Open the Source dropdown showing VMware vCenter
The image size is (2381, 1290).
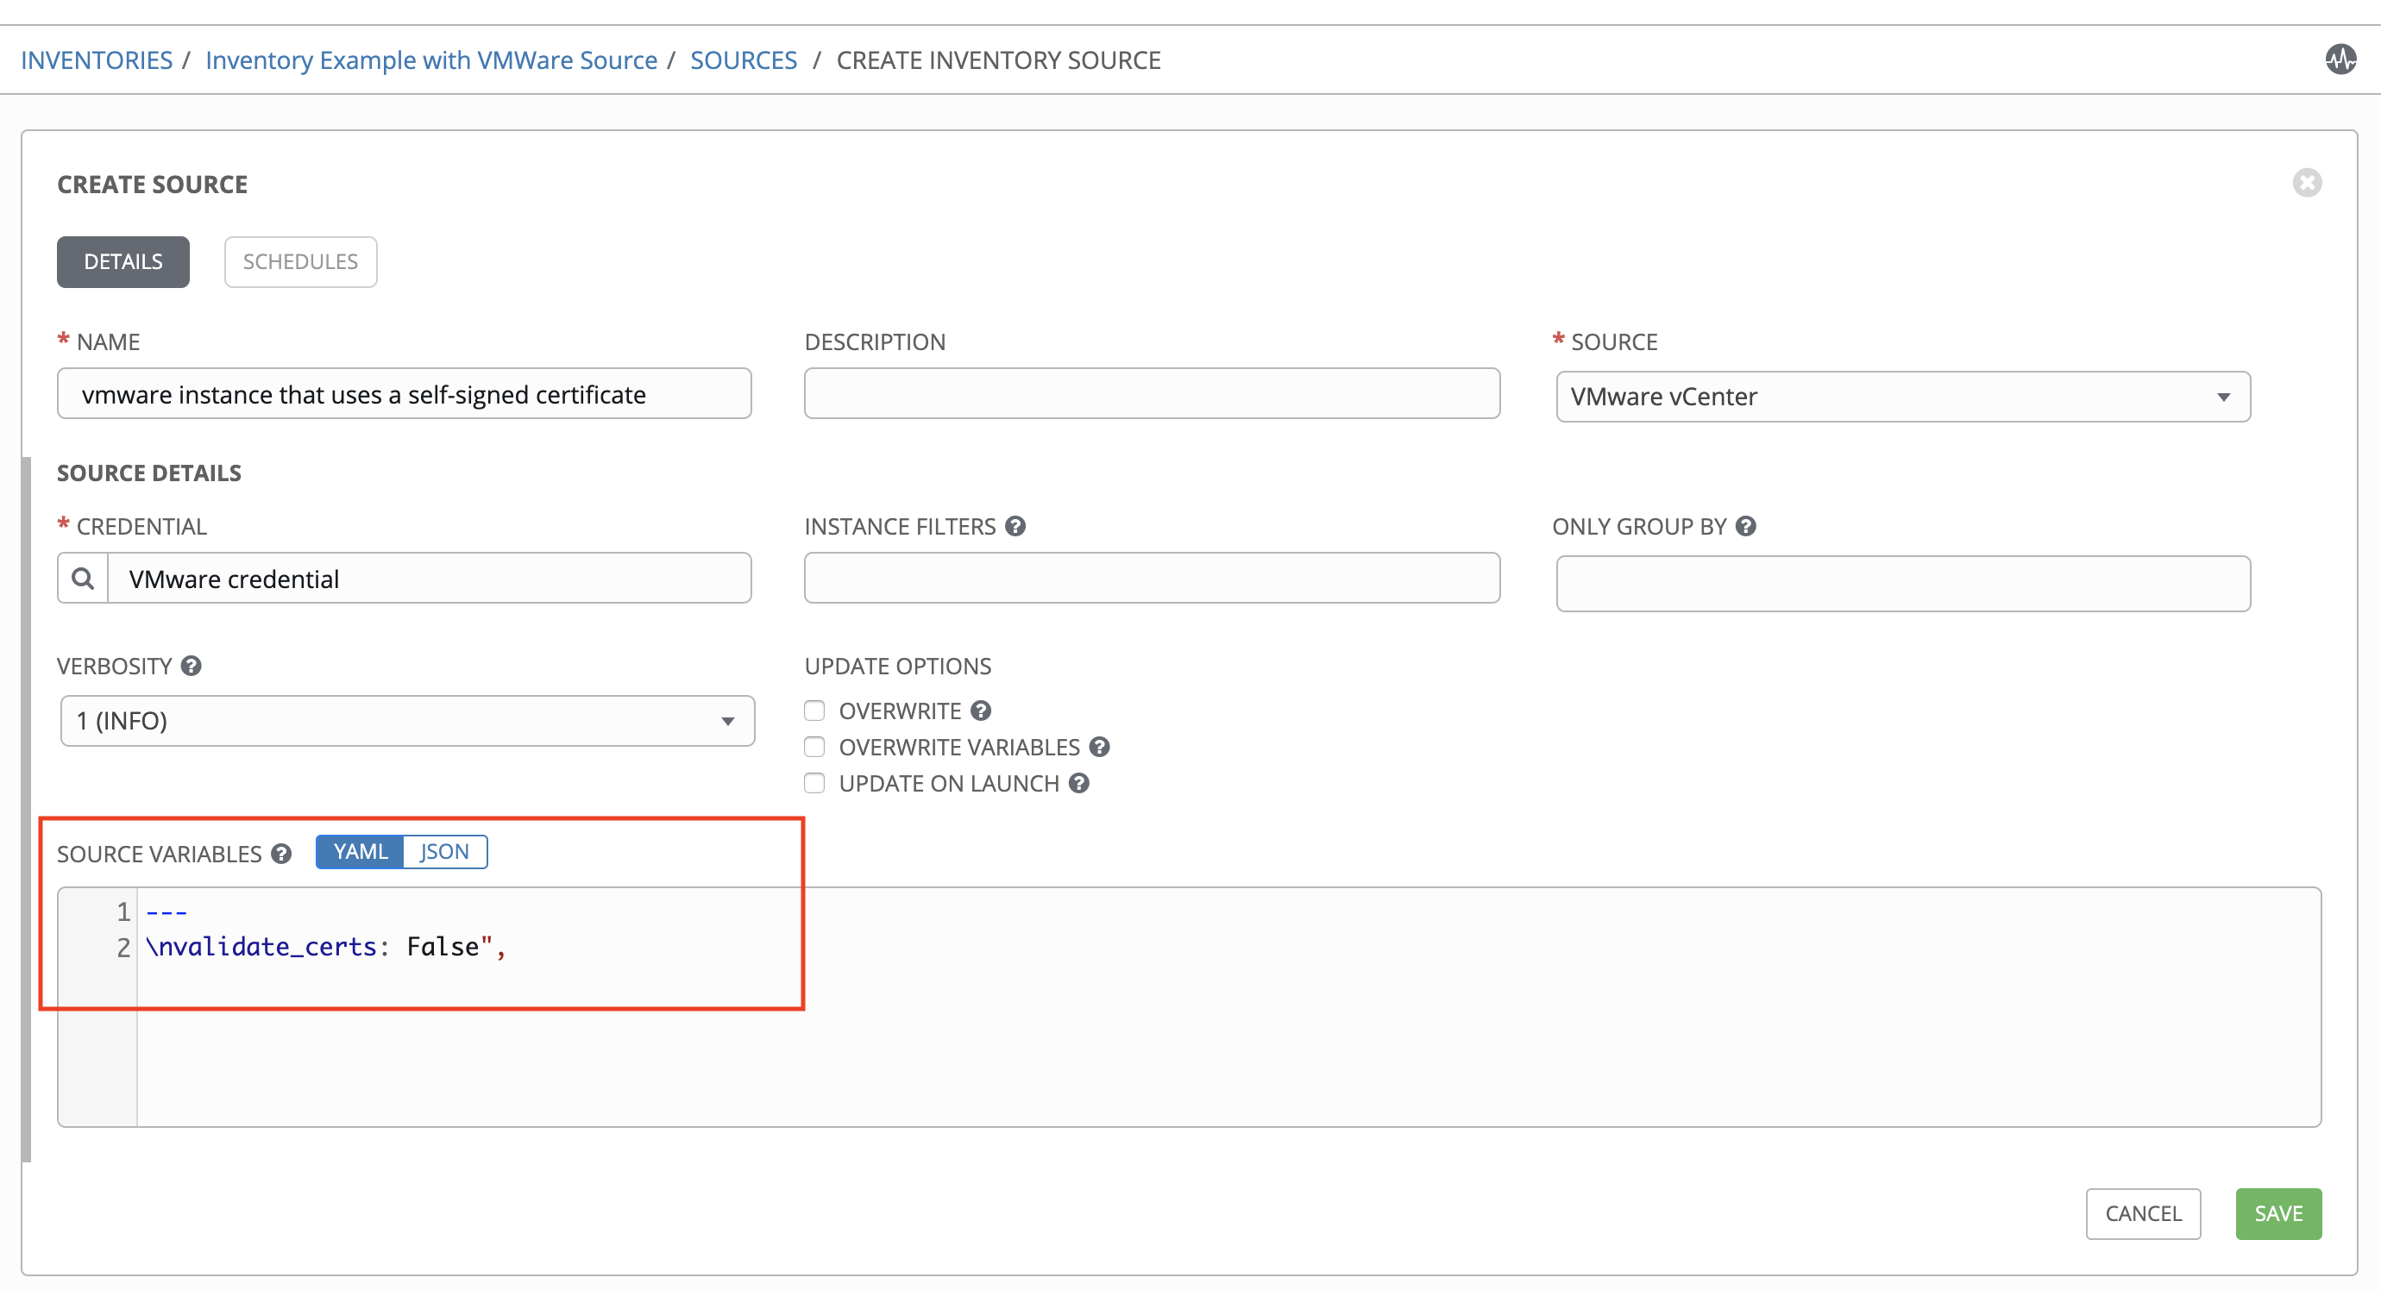click(1903, 397)
